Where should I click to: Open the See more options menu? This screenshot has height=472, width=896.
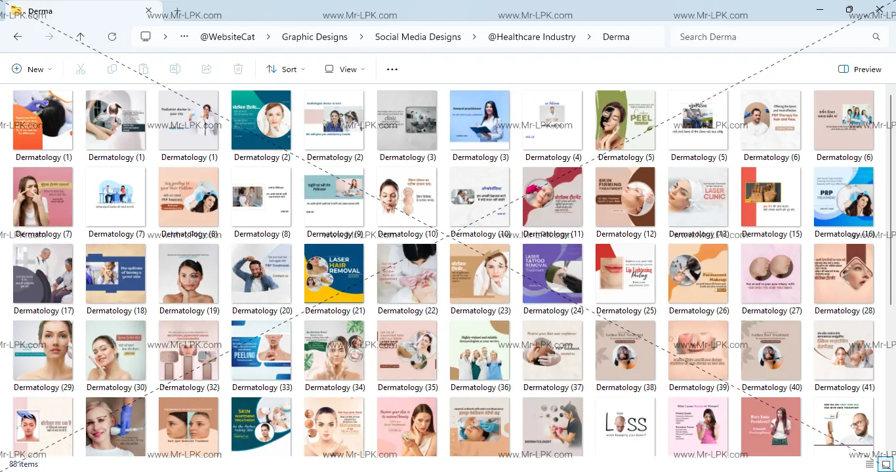pos(392,69)
